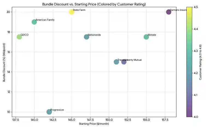The width and height of the screenshot is (220, 128).
Task: Select the American Family scatter marker
Action: pyautogui.click(x=34, y=22)
